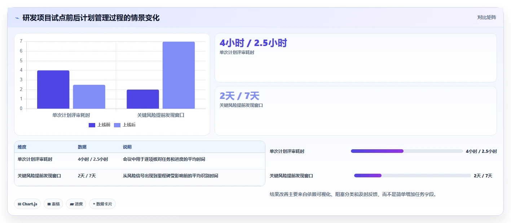Click the 单次计划评审耗时 progress row label
Image resolution: width=511 pixels, height=223 pixels.
point(287,151)
